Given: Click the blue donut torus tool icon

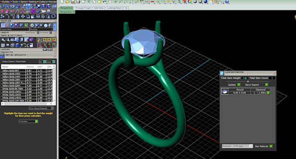Looking at the screenshot, I should pyautogui.click(x=54, y=16).
